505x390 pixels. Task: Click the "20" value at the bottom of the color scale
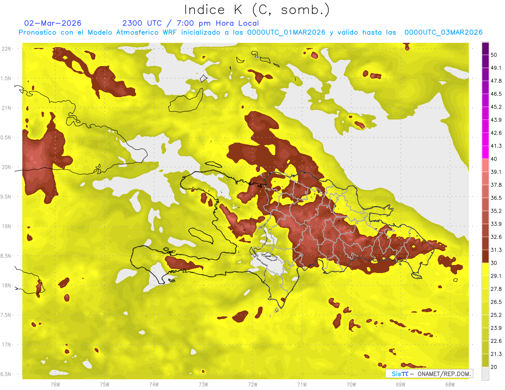point(494,367)
